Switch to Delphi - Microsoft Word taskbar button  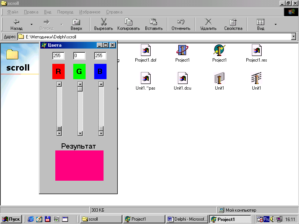[187, 219]
